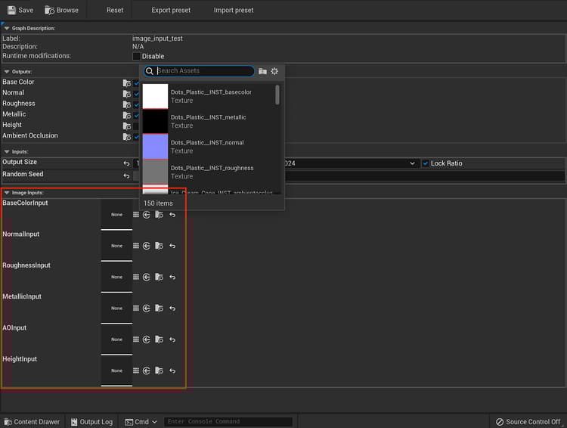Click browse icon next to Base Color output
The width and height of the screenshot is (567, 428).
click(127, 82)
